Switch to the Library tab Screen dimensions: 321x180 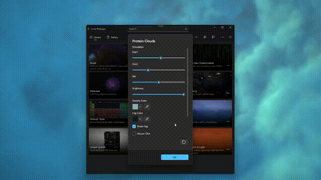[95, 37]
